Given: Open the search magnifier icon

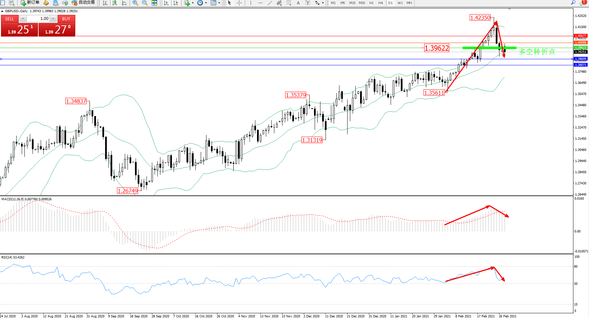Looking at the screenshot, I should click(x=573, y=3).
